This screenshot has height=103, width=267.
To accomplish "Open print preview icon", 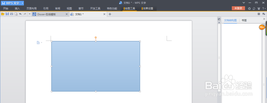I will (16, 14).
